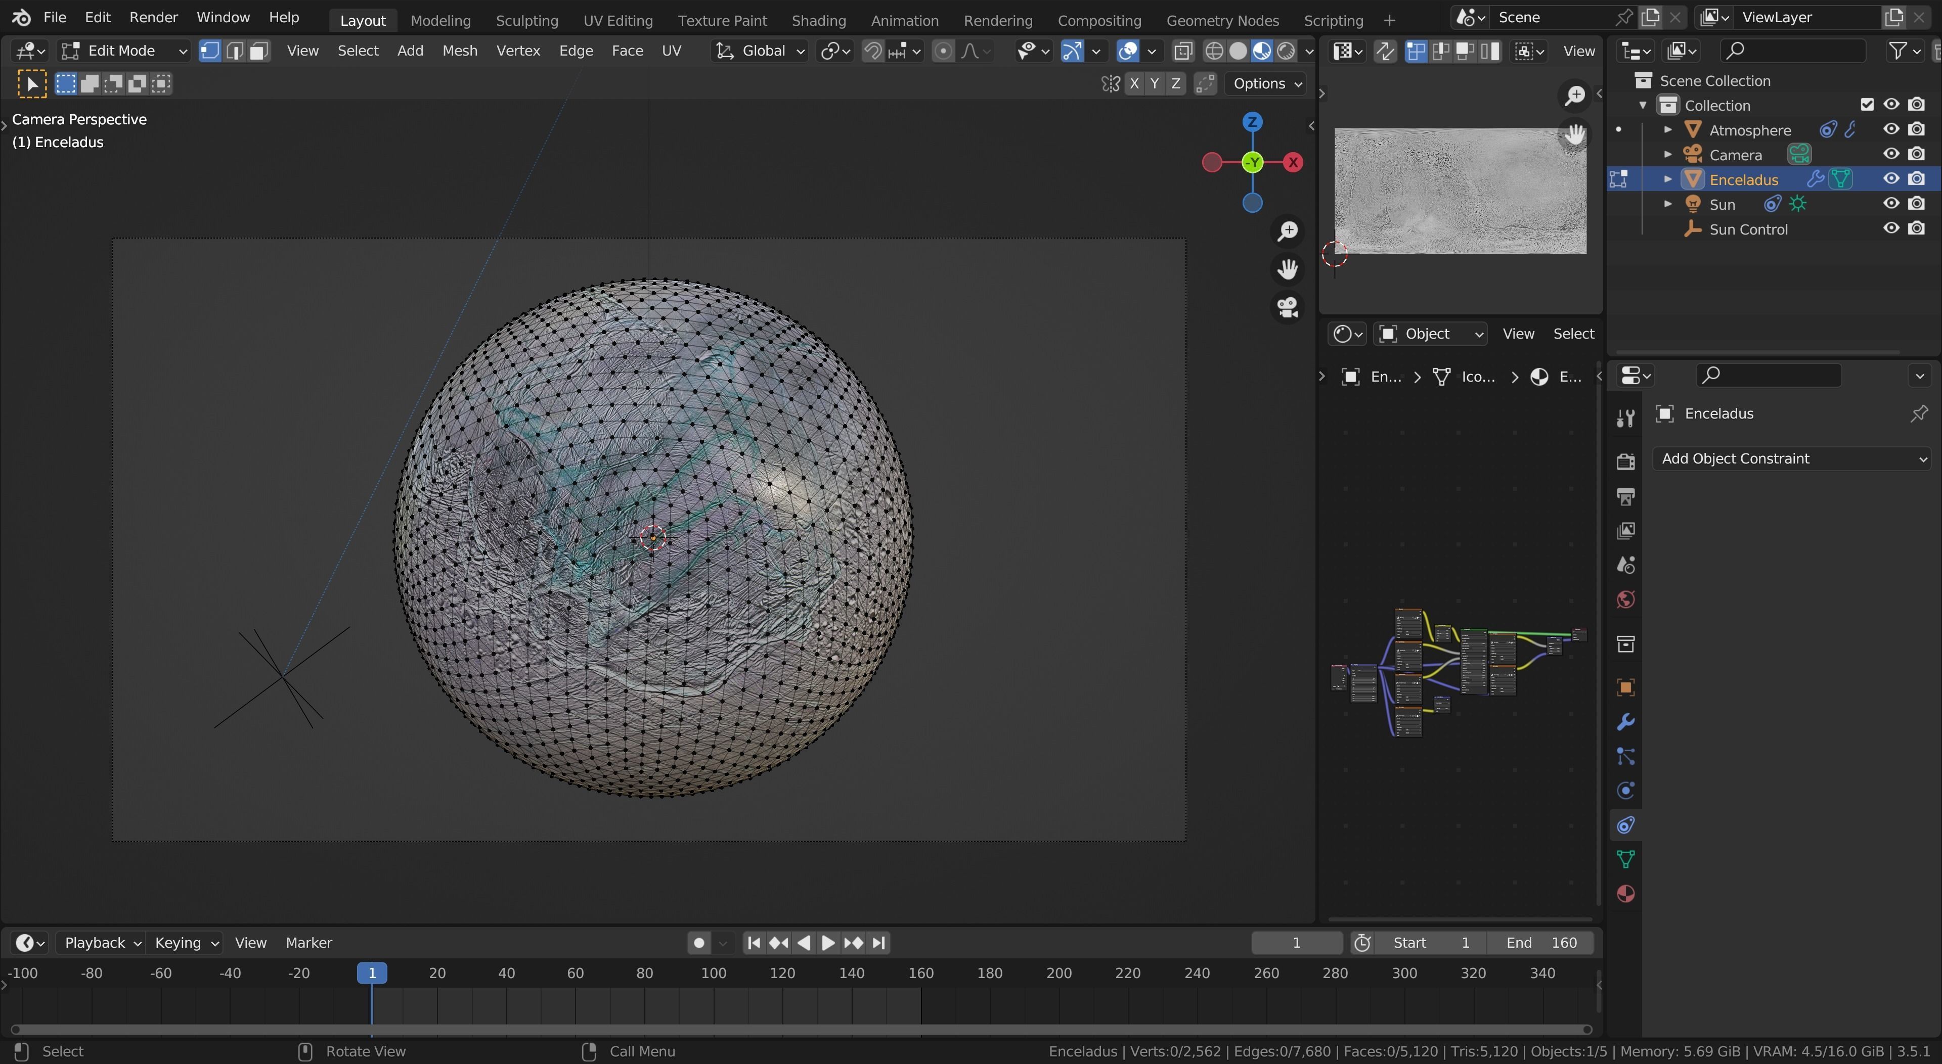This screenshot has height=1064, width=1942.
Task: Open World properties tab icon
Action: pos(1625,600)
